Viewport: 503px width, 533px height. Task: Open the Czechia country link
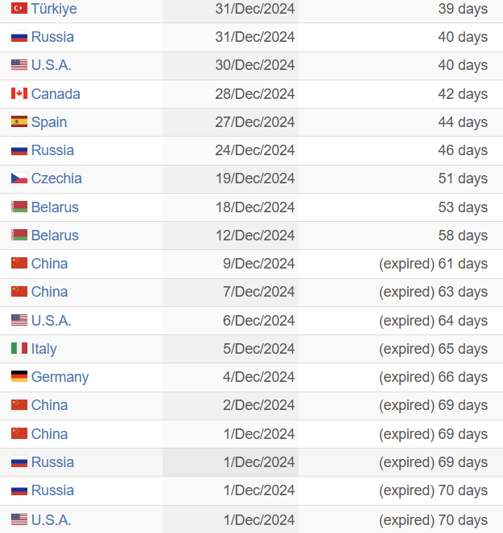56,178
